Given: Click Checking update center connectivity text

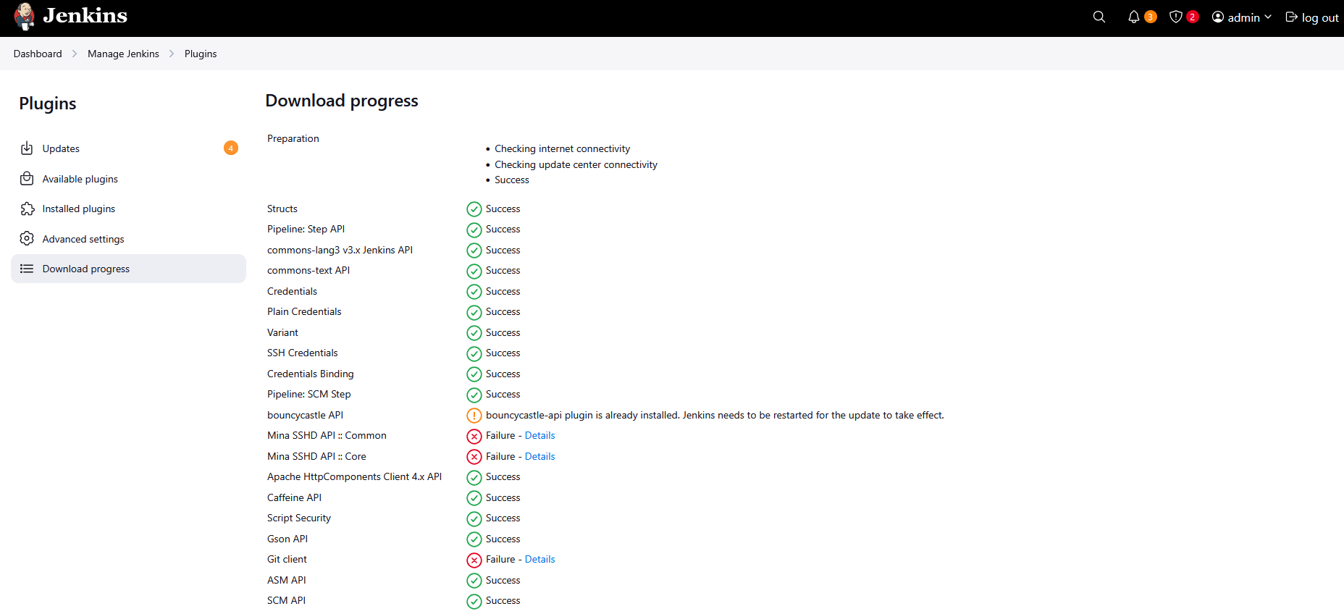Looking at the screenshot, I should pos(576,164).
